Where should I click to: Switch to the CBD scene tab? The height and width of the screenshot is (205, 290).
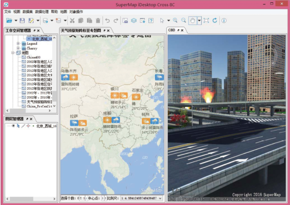point(172,30)
